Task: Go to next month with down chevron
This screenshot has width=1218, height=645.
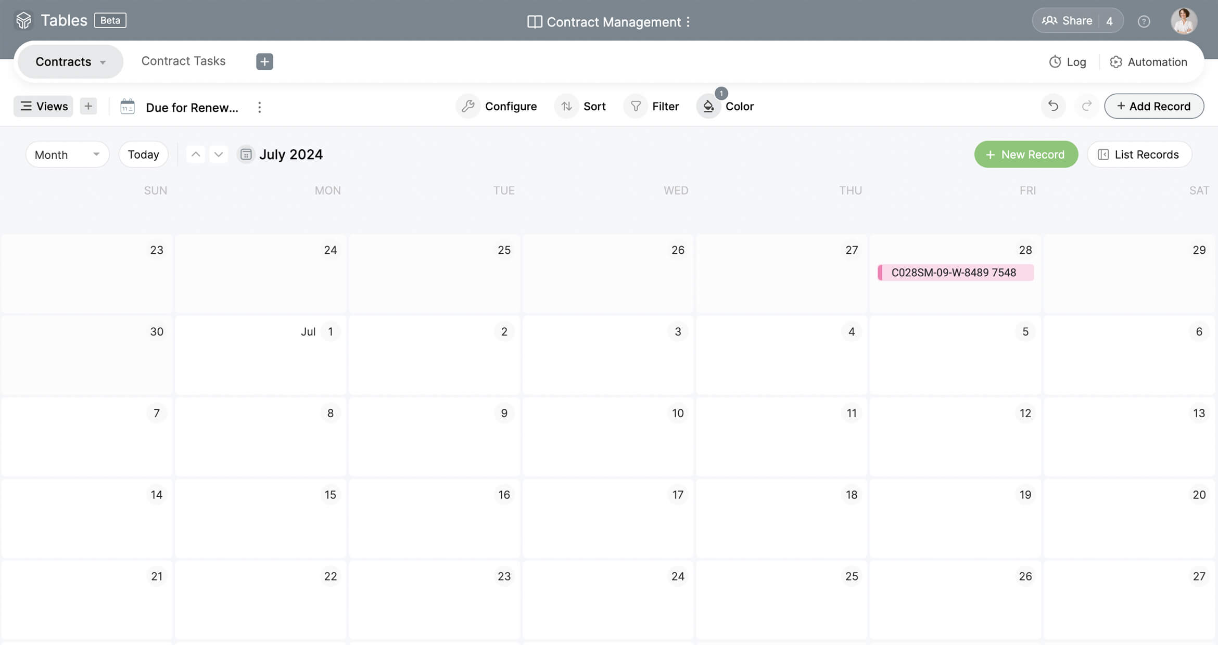Action: coord(219,154)
